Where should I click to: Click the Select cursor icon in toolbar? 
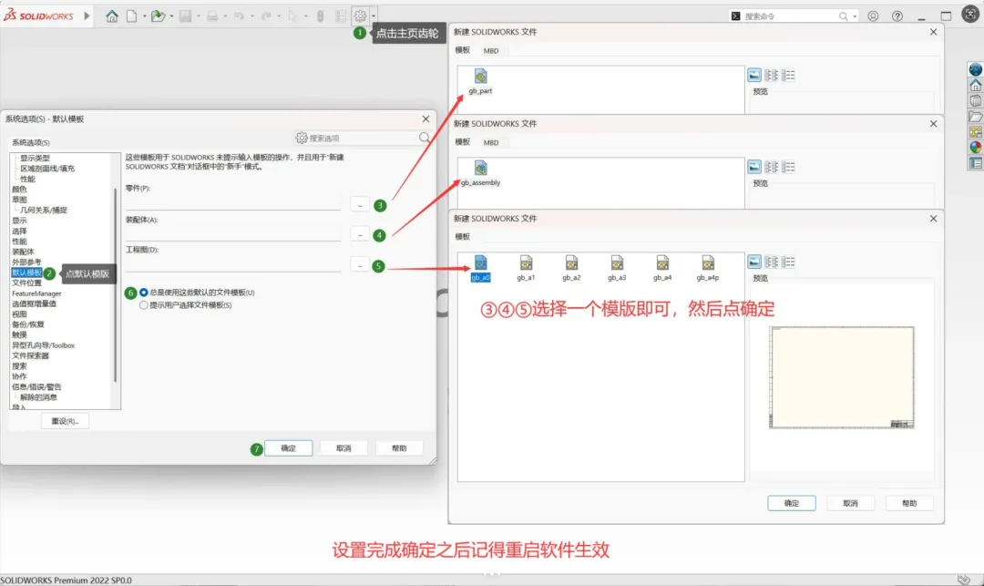pos(292,15)
